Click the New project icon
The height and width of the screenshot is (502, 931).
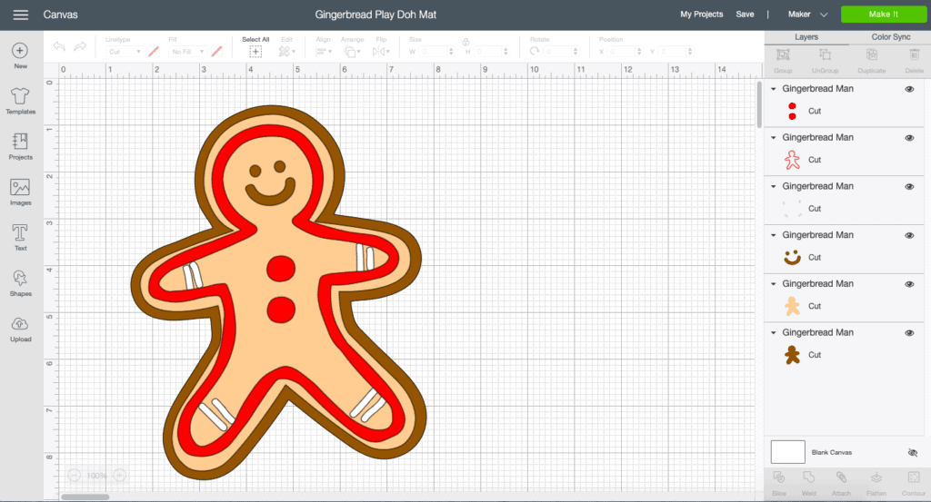(x=20, y=52)
